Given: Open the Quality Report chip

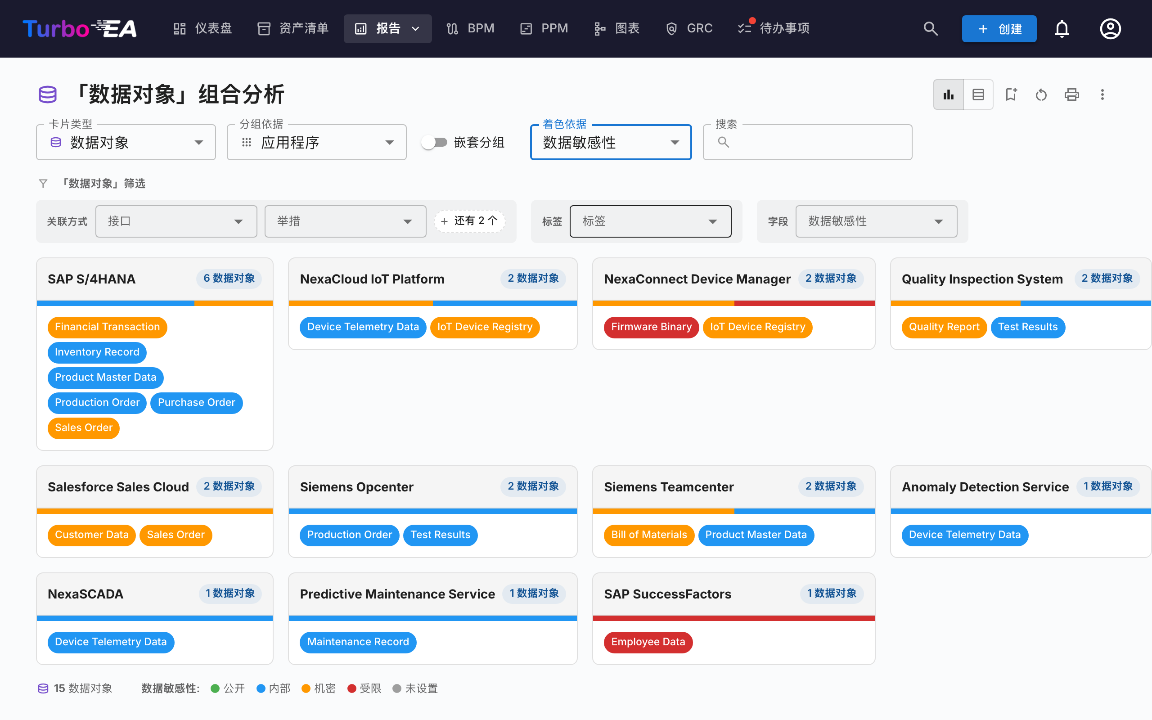Looking at the screenshot, I should (944, 327).
